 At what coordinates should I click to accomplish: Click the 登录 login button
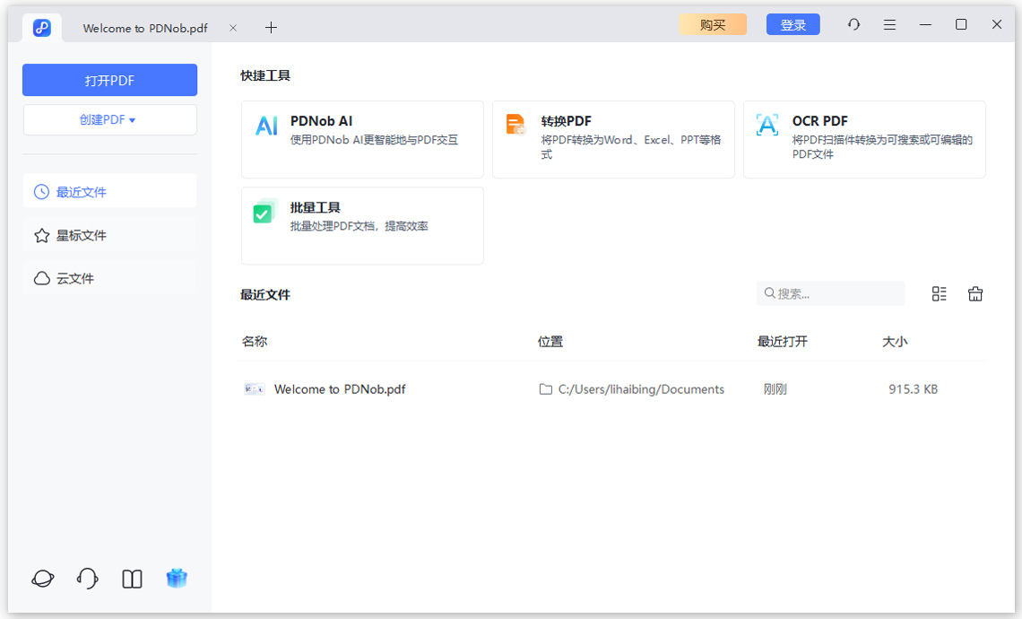pyautogui.click(x=792, y=24)
